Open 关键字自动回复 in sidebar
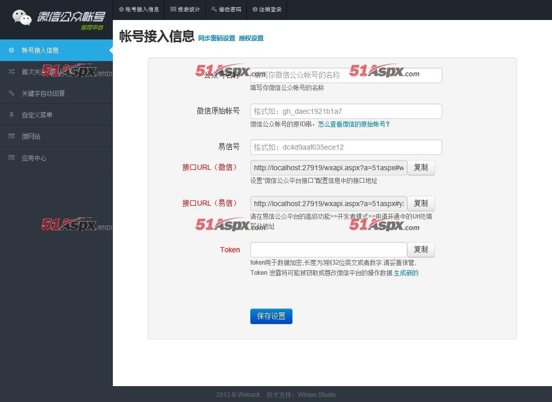 coord(56,93)
